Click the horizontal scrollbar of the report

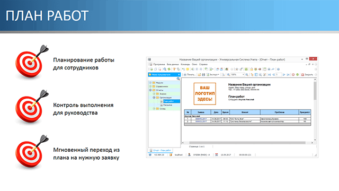pyautogui.click(x=247, y=143)
